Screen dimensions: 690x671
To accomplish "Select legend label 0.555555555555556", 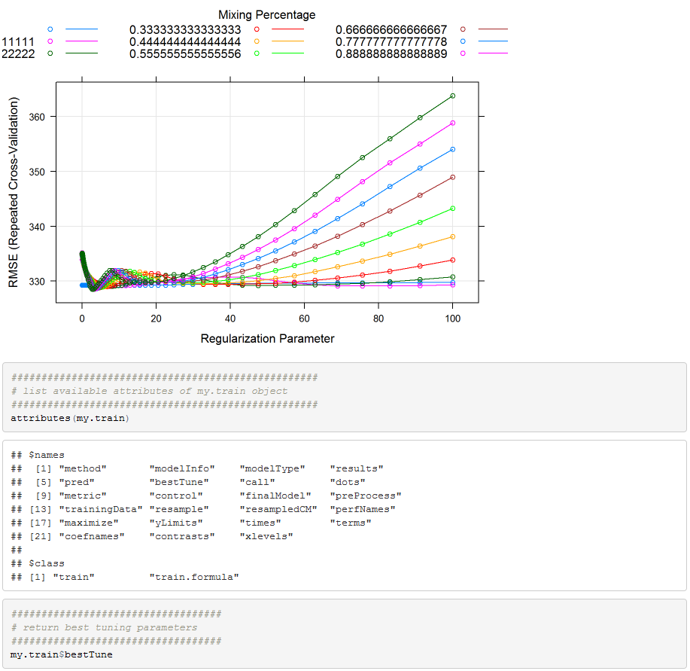I will (x=185, y=53).
